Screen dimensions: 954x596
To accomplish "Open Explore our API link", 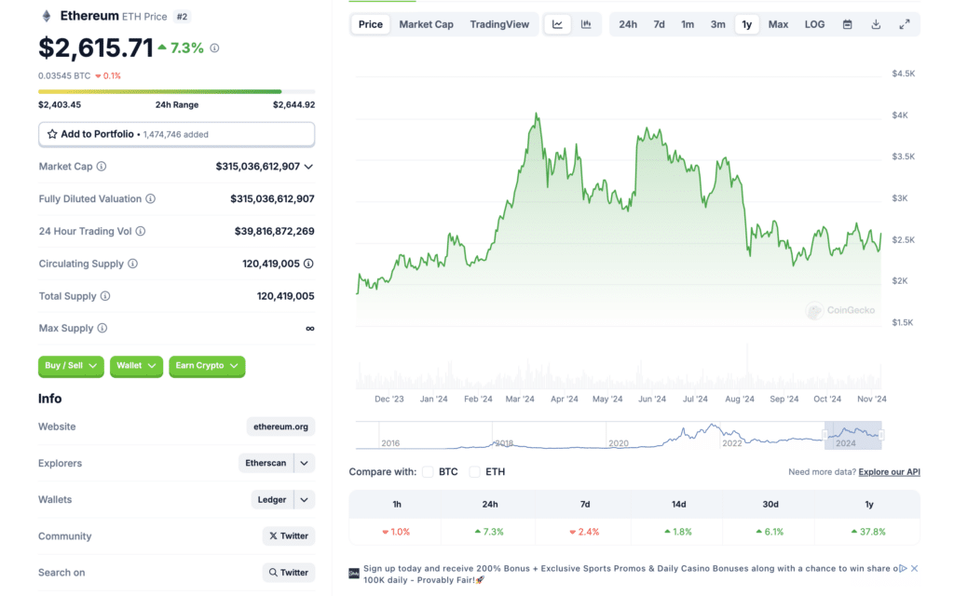I will pyautogui.click(x=889, y=472).
